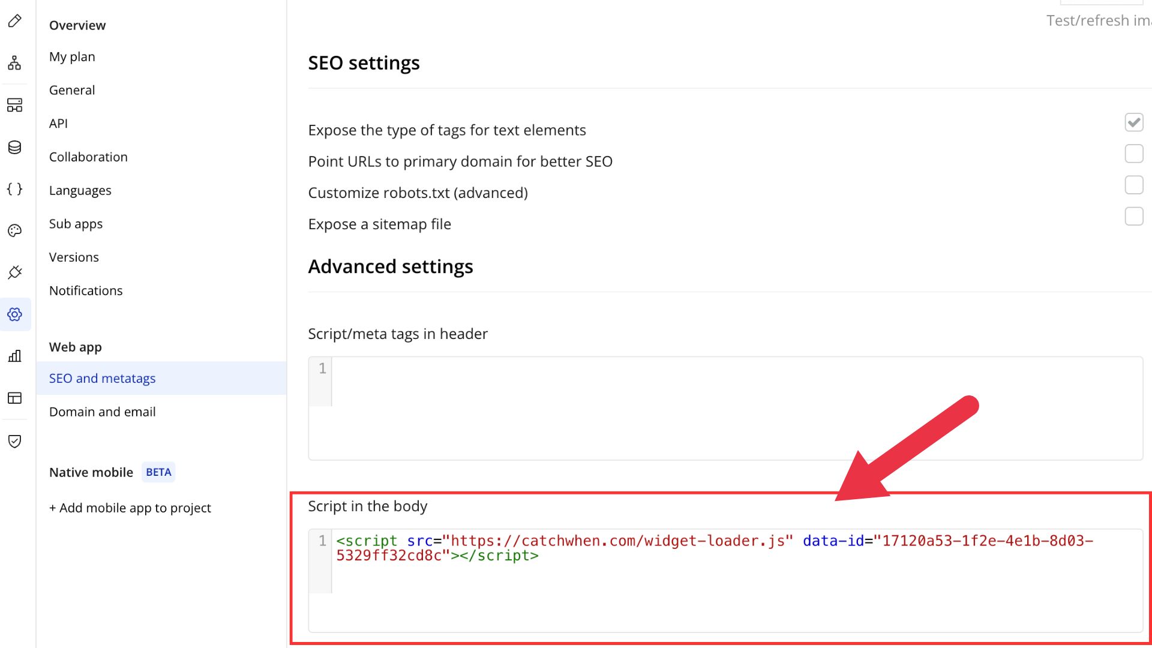Enable Expose a sitemap file checkbox
This screenshot has width=1152, height=648.
pyautogui.click(x=1134, y=216)
